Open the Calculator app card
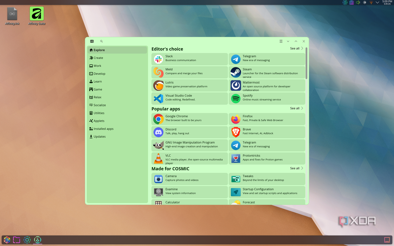This screenshot has width=394, height=246. pos(189,202)
